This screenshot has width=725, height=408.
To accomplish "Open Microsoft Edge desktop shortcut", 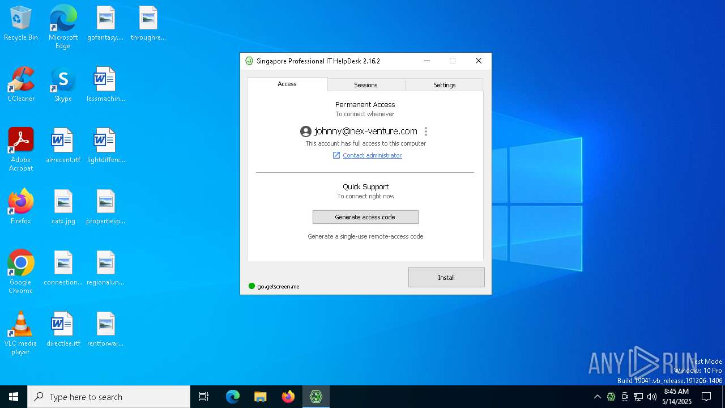I will (x=63, y=27).
